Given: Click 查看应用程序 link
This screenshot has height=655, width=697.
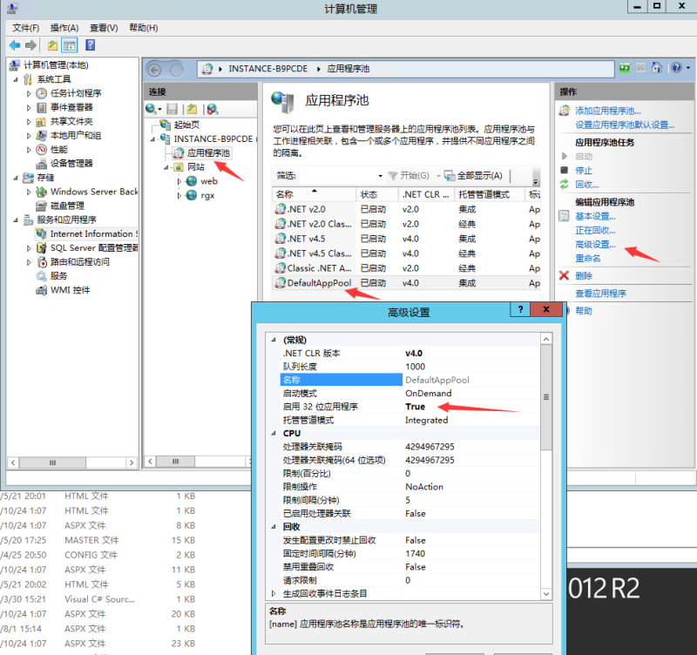Looking at the screenshot, I should 600,294.
